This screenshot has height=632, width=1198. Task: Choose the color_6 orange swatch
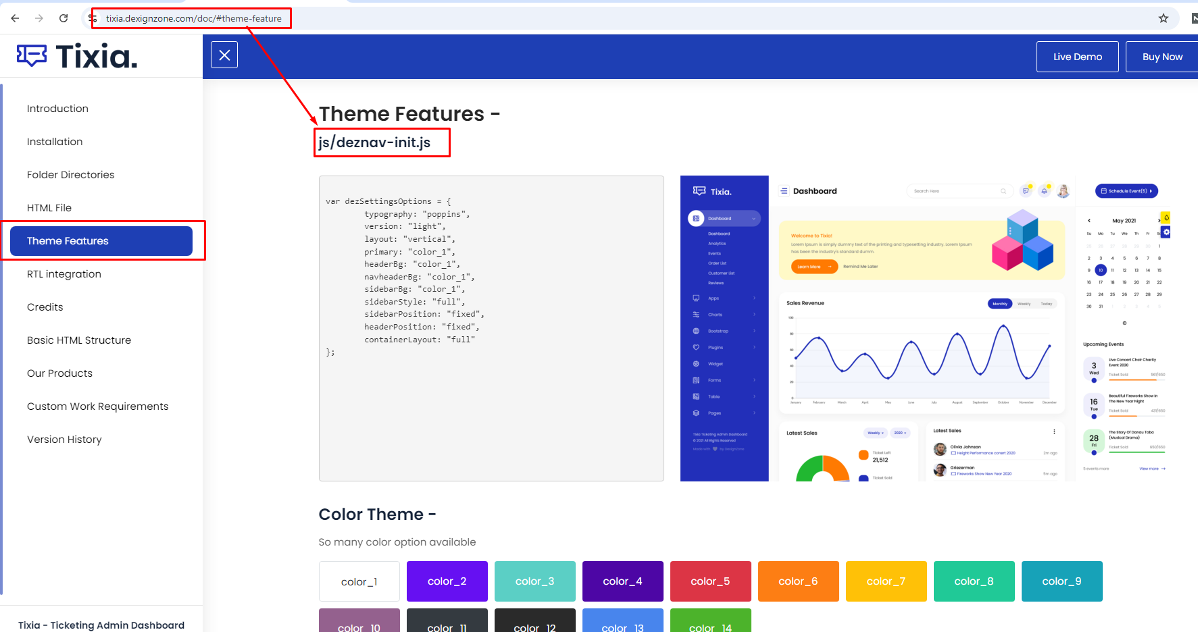click(x=799, y=581)
